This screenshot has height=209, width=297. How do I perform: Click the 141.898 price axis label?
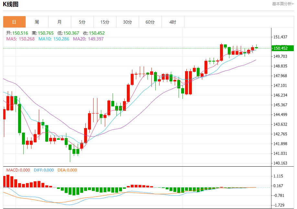coord(280,144)
